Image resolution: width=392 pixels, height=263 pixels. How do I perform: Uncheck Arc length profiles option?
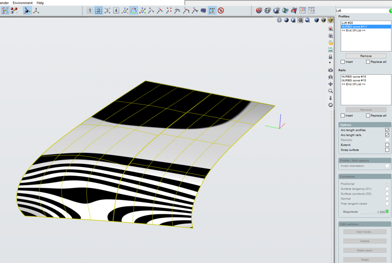pos(387,130)
